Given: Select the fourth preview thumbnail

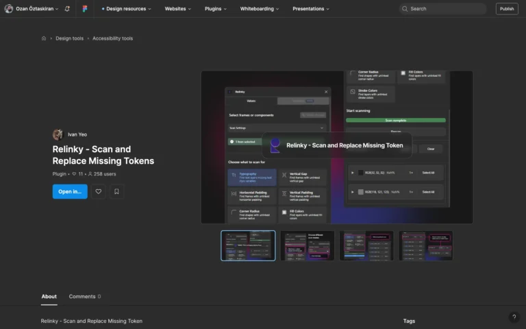Looking at the screenshot, I should click(425, 245).
